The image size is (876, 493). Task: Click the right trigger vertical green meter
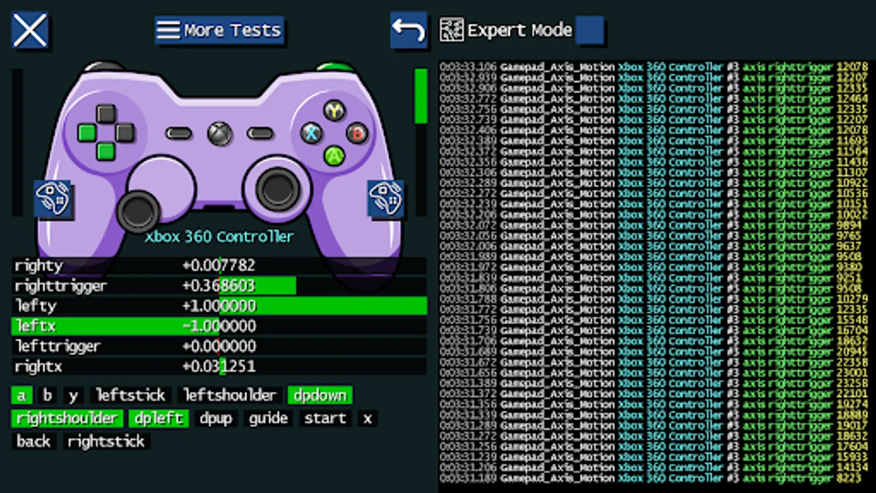(x=420, y=141)
